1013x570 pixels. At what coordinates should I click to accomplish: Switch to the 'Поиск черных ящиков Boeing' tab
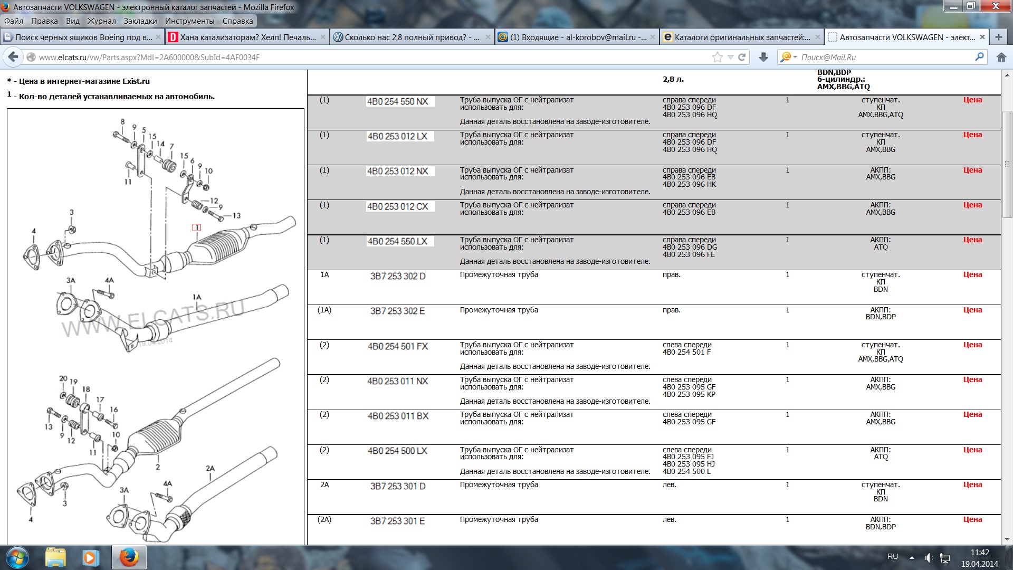coord(83,37)
